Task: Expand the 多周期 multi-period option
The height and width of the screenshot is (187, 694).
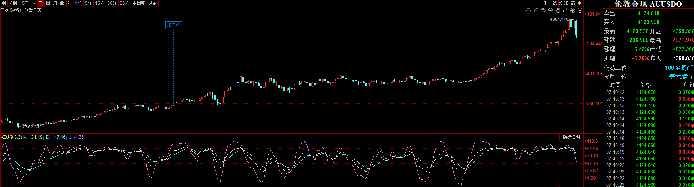Action: (138, 3)
